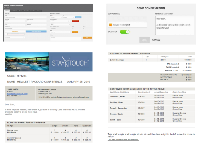
Task: Open the Activity Log tab
Action: click(x=39, y=11)
